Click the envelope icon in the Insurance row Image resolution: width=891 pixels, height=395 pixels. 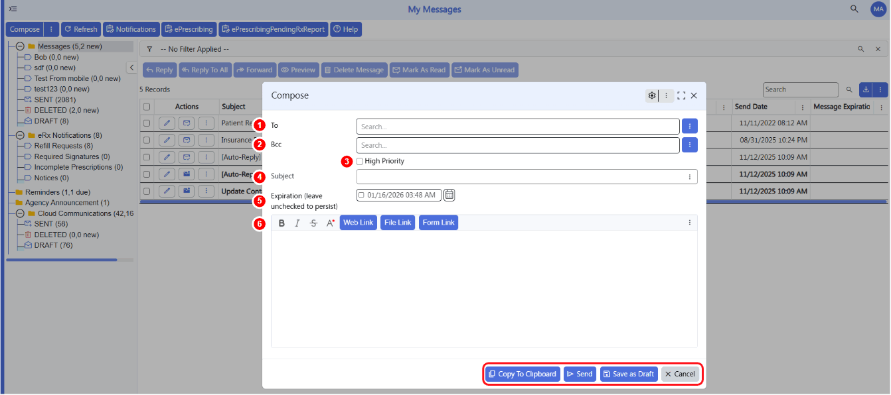187,140
